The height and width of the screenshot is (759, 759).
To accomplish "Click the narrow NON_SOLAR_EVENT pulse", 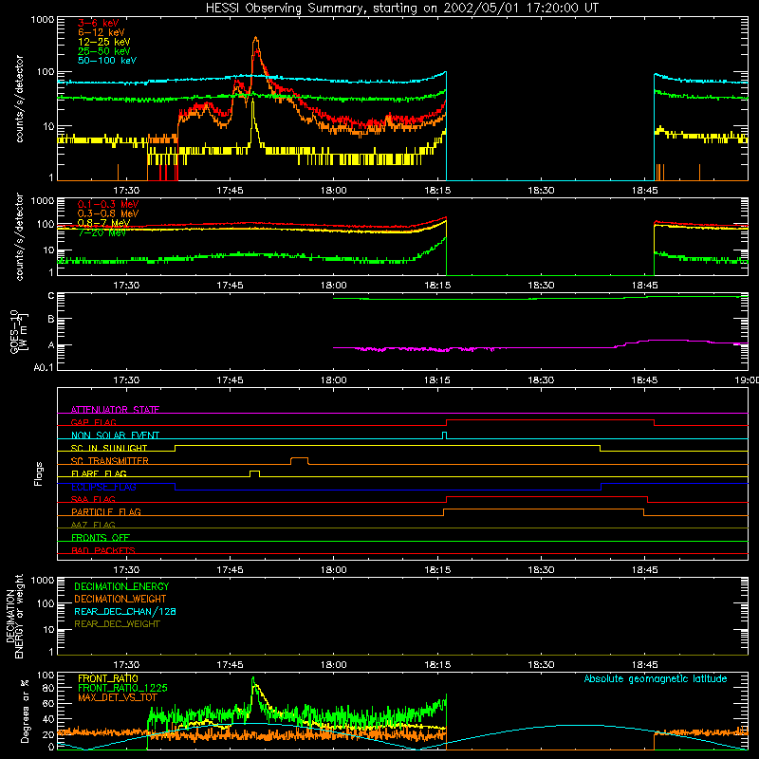I will point(445,435).
